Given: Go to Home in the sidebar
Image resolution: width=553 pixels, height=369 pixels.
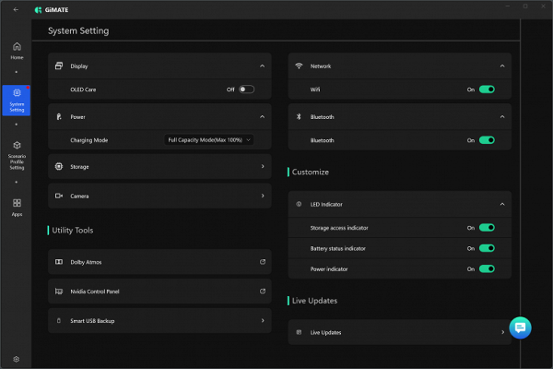Looking at the screenshot, I should point(17,51).
